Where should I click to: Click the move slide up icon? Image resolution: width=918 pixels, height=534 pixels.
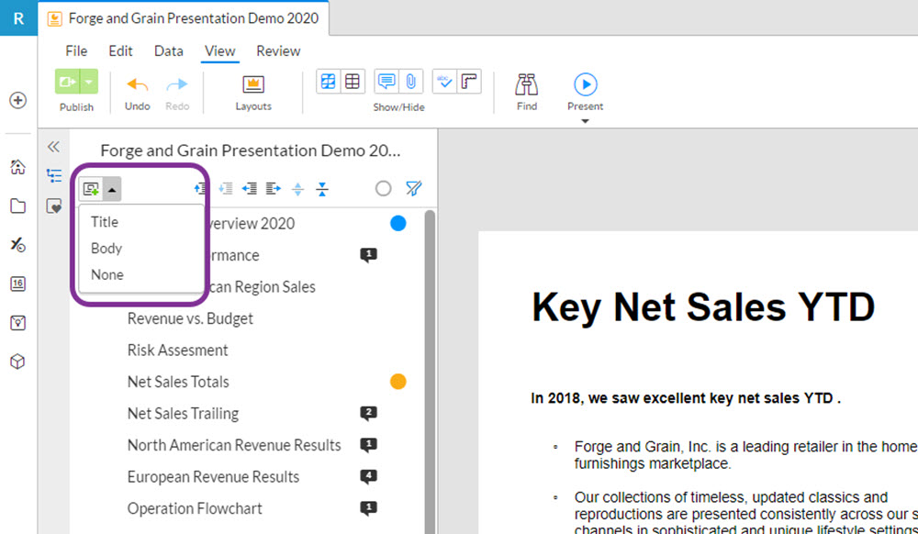(x=201, y=188)
